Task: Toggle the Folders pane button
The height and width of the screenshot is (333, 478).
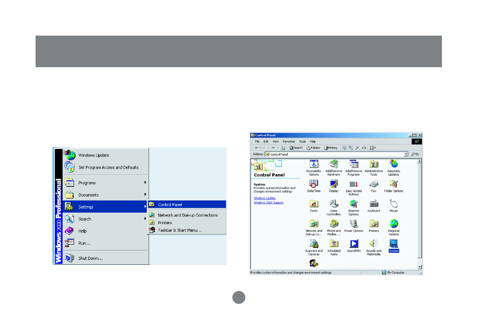Action: pos(313,148)
